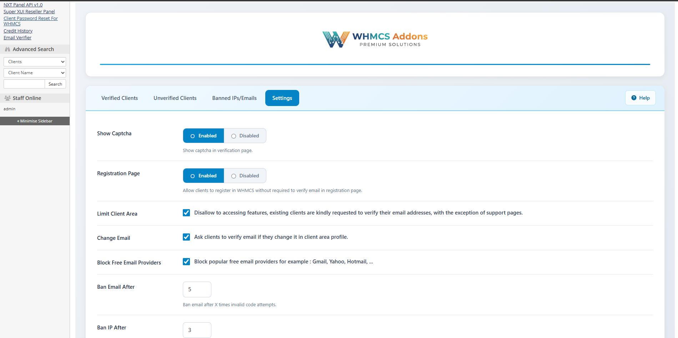This screenshot has width=678, height=338.
Task: Toggle the Change Email verification checkbox
Action: tap(186, 237)
